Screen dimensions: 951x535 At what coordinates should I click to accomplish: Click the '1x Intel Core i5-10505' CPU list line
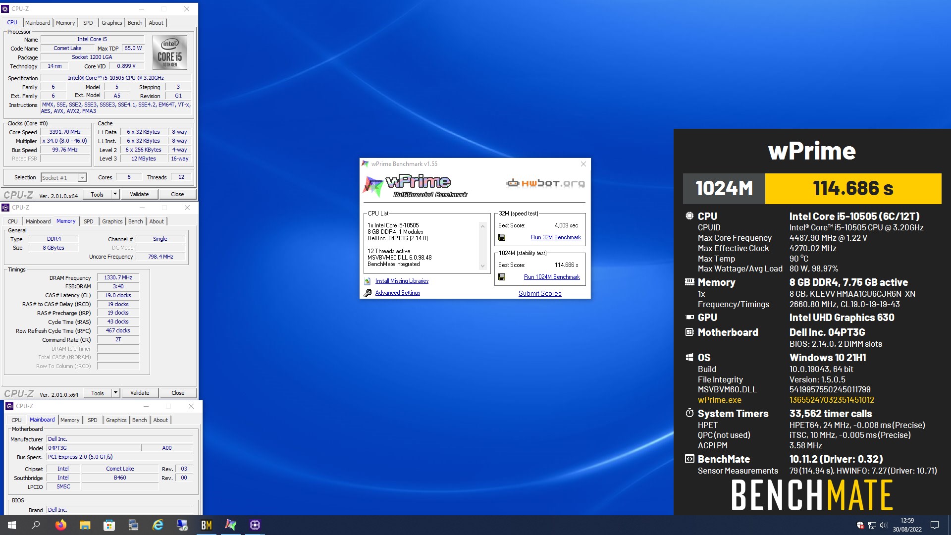point(393,225)
